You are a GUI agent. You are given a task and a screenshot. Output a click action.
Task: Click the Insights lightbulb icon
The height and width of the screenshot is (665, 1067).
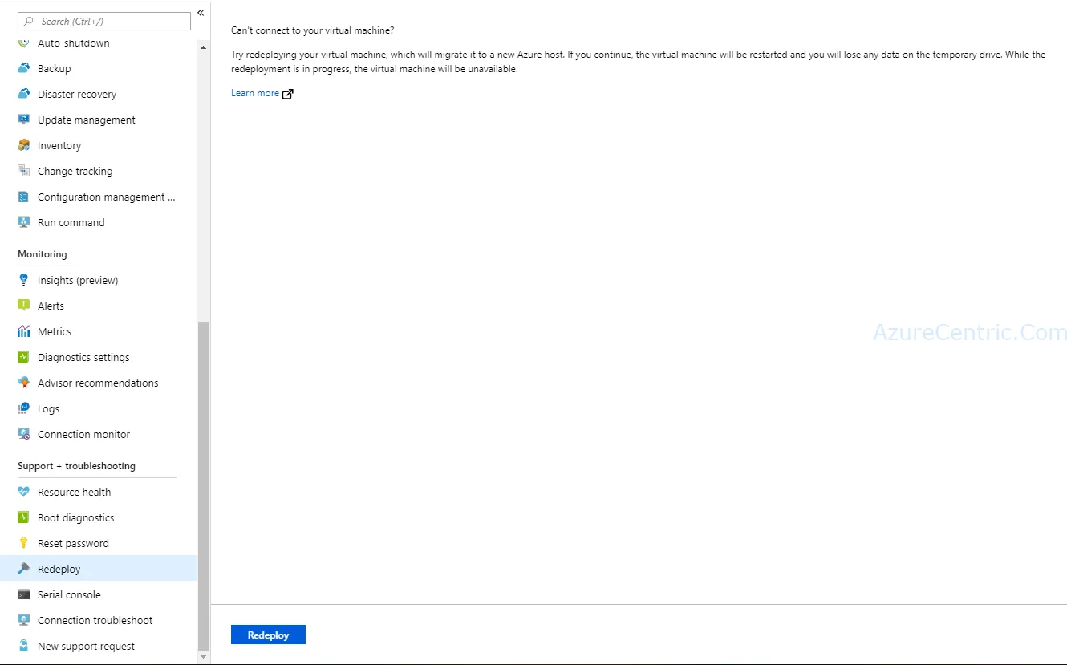24,280
